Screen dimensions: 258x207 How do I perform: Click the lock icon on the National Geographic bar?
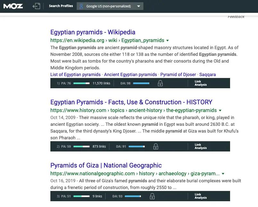pyautogui.click(x=152, y=196)
